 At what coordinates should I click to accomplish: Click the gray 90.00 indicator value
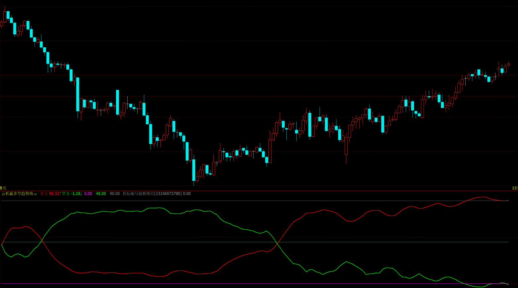pos(115,194)
